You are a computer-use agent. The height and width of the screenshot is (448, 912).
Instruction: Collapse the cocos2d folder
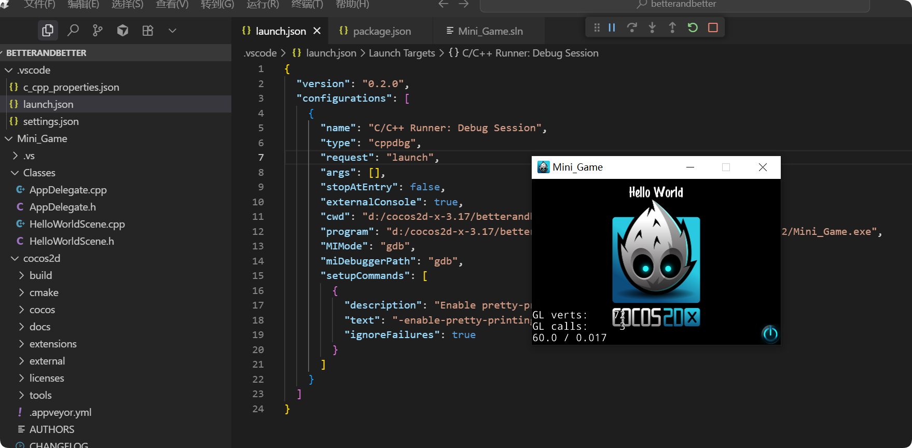tap(116, 258)
